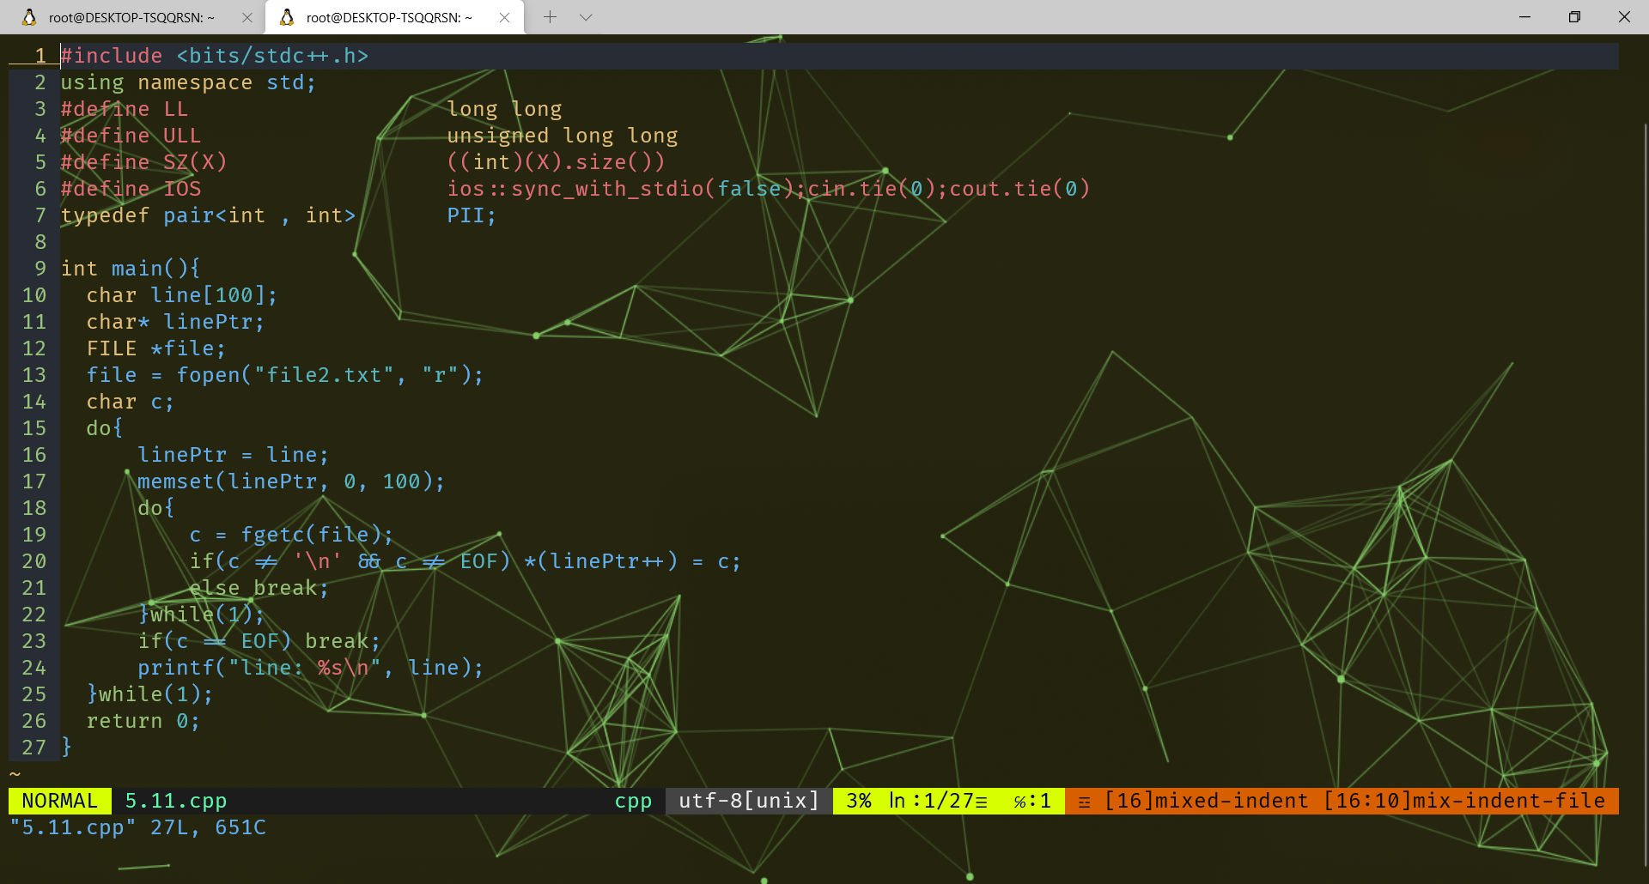Viewport: 1649px width, 884px height.
Task: Click 'char c;' declaration
Action: [131, 402]
